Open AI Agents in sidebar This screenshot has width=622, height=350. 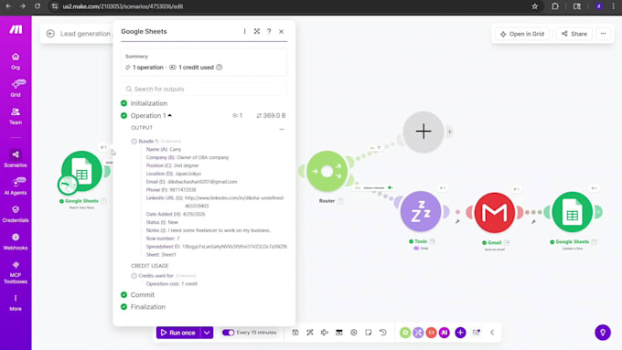pyautogui.click(x=16, y=186)
